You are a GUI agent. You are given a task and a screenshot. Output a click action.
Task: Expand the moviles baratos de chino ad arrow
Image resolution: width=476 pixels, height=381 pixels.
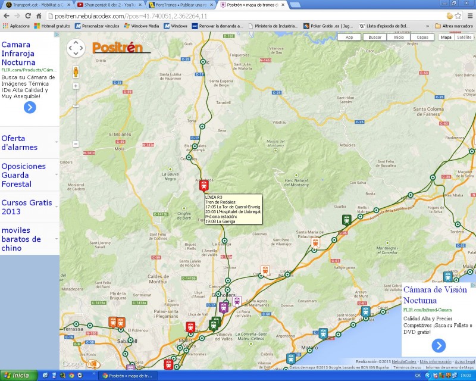57,239
